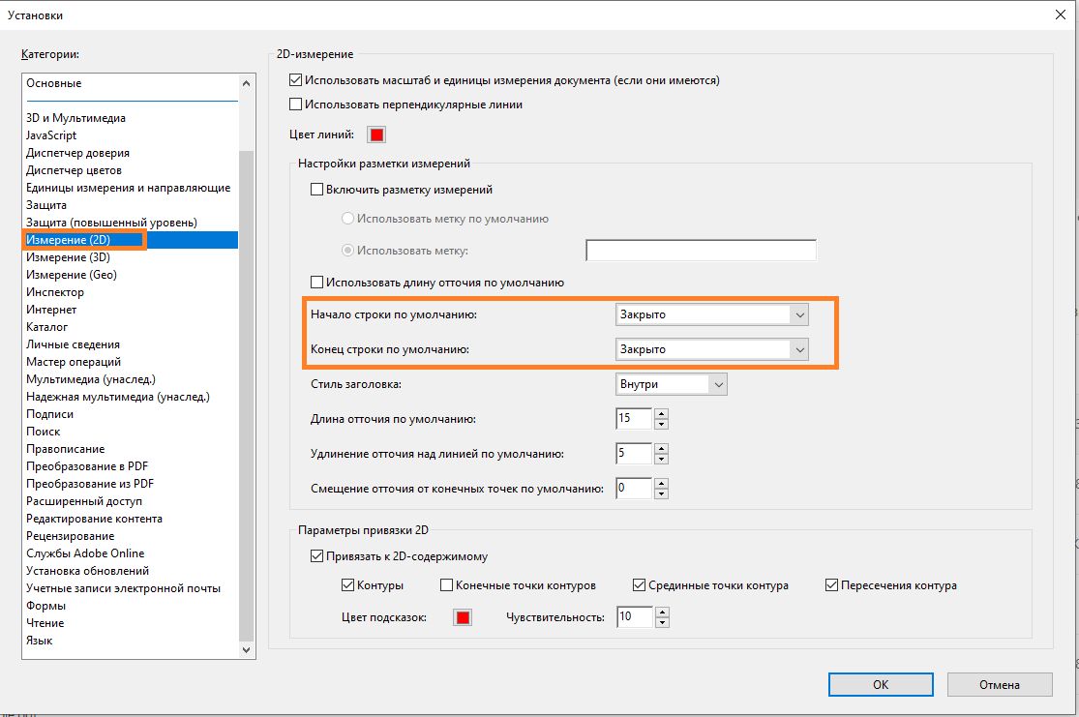Decrease "Длина отточия по умолчанию" with down arrow
The image size is (1079, 717).
point(661,424)
